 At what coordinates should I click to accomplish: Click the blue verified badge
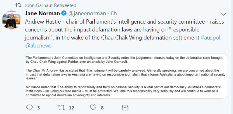(x=64, y=13)
